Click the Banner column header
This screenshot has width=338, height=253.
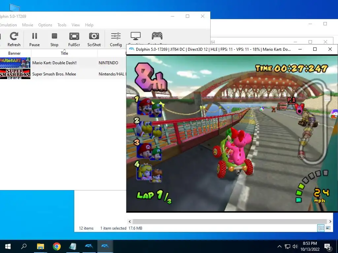click(15, 53)
